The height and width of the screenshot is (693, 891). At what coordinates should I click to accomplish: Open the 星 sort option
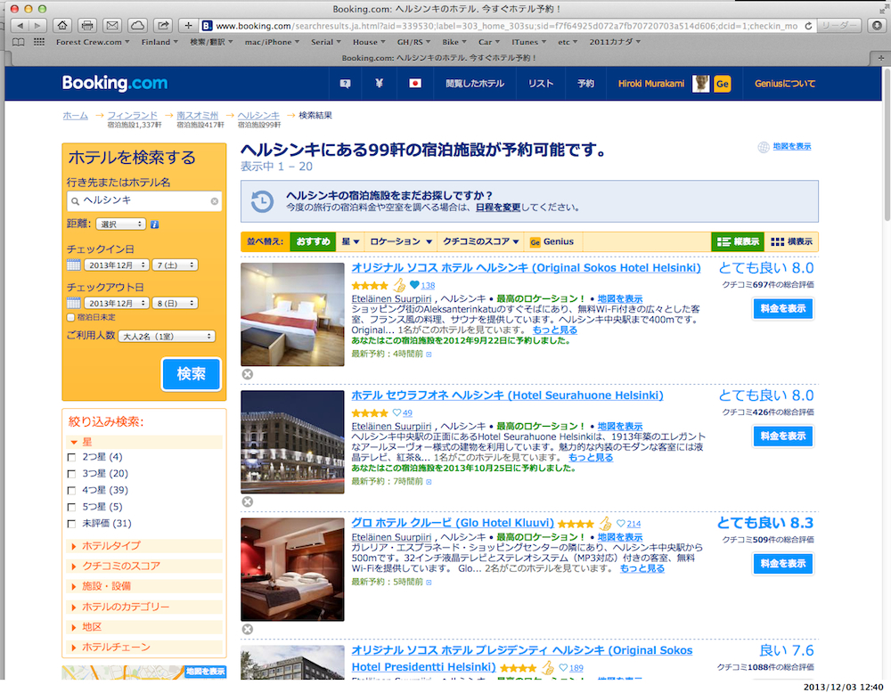point(350,242)
